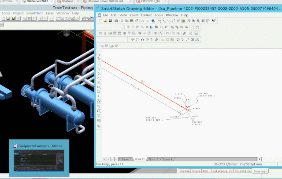Switch to Space workspace tab

(196, 171)
